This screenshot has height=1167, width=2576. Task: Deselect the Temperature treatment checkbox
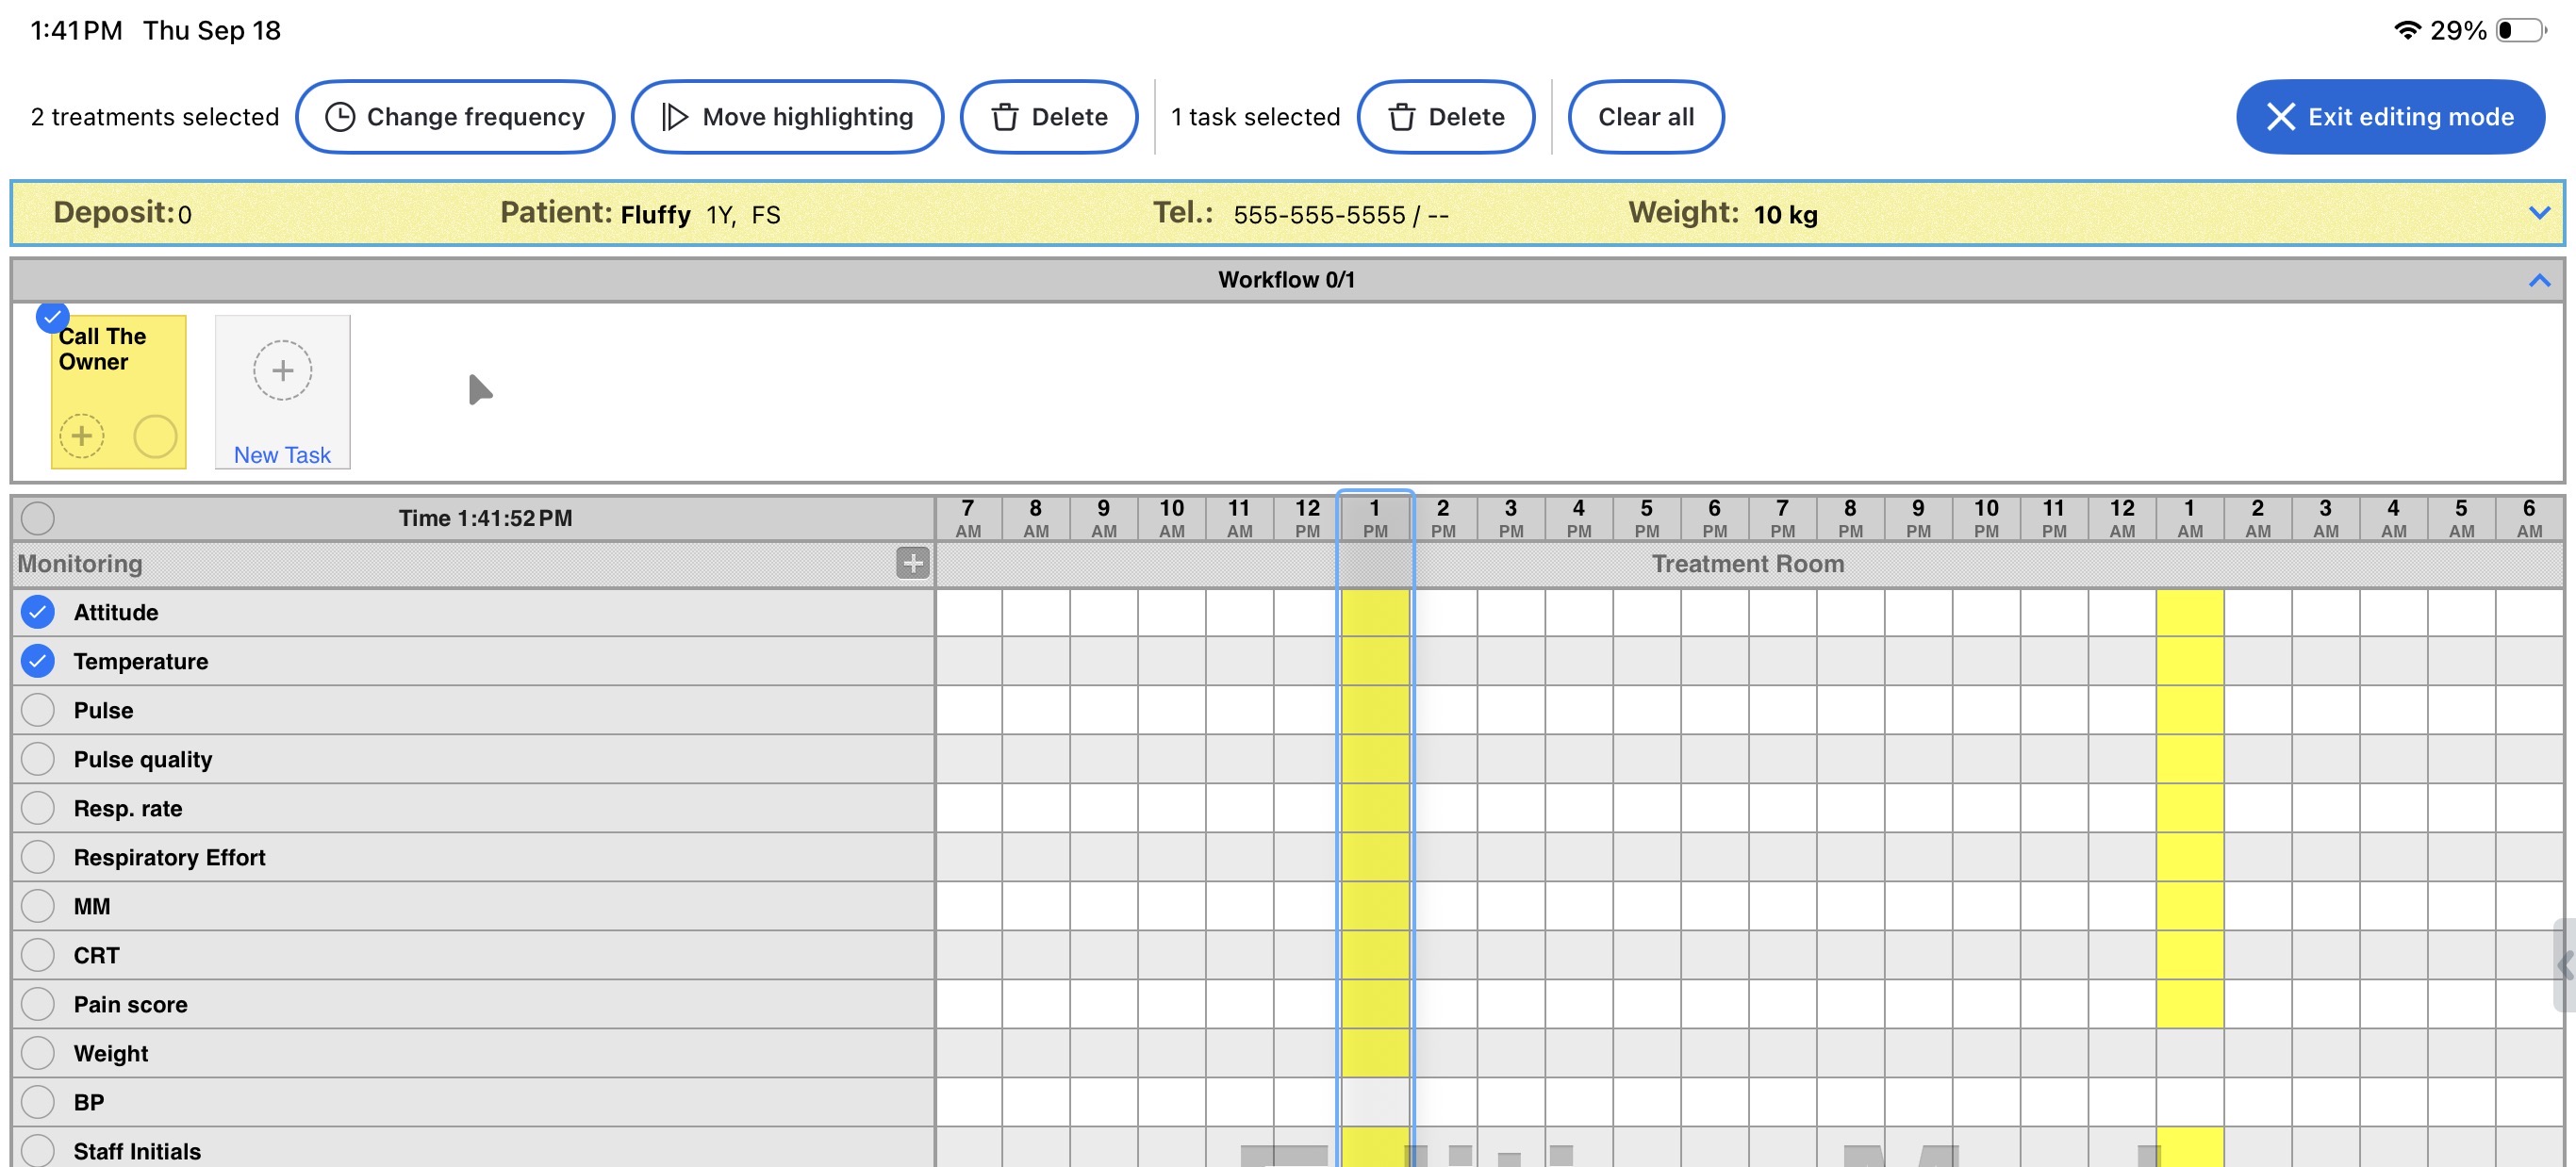(x=38, y=660)
